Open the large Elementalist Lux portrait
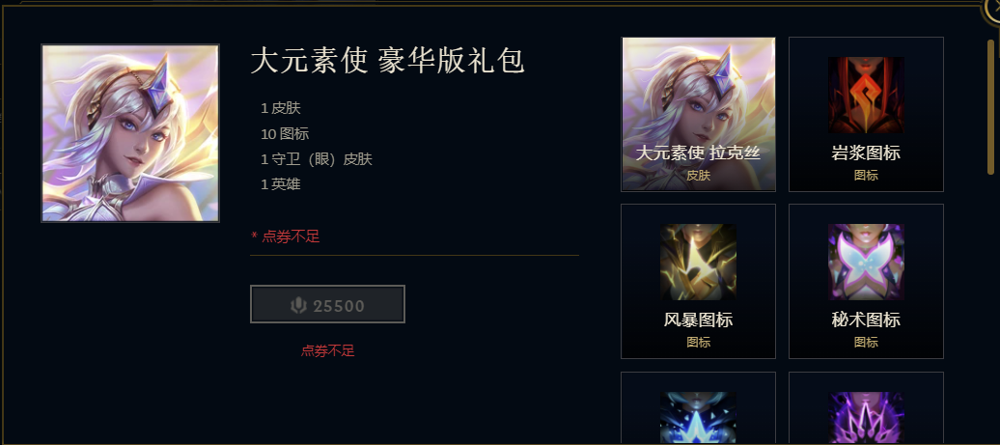This screenshot has height=445, width=1000. point(130,133)
